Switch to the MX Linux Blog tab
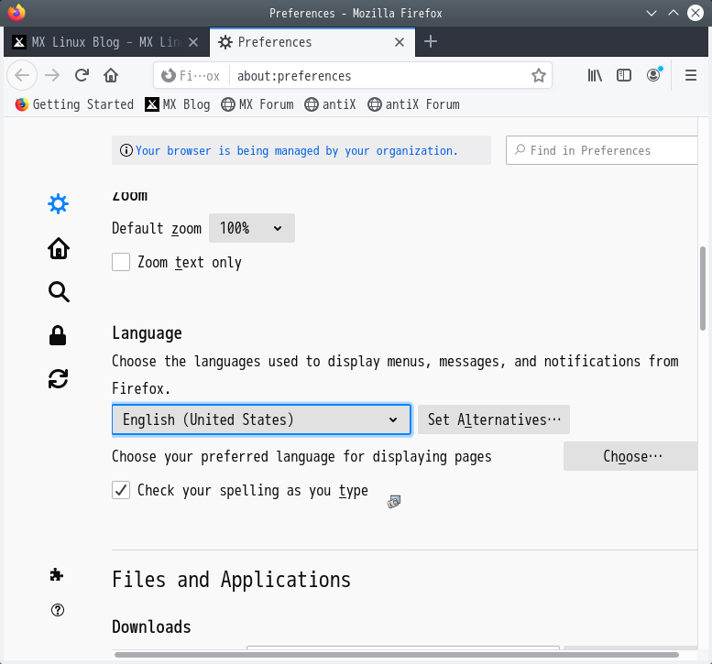The height and width of the screenshot is (664, 712). [106, 42]
